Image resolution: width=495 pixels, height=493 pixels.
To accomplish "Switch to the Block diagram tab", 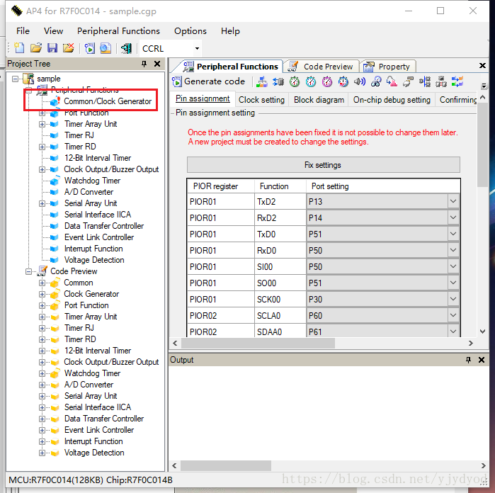I will [319, 100].
